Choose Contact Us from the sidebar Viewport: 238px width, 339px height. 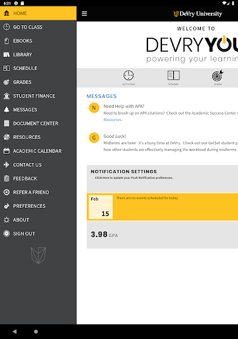(x=38, y=165)
